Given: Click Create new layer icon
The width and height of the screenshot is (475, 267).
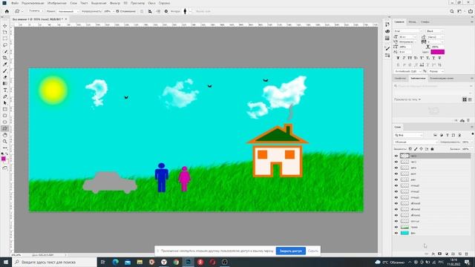Looking at the screenshot, I should [x=460, y=254].
